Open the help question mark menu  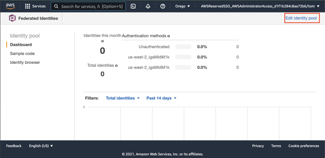click(163, 6)
